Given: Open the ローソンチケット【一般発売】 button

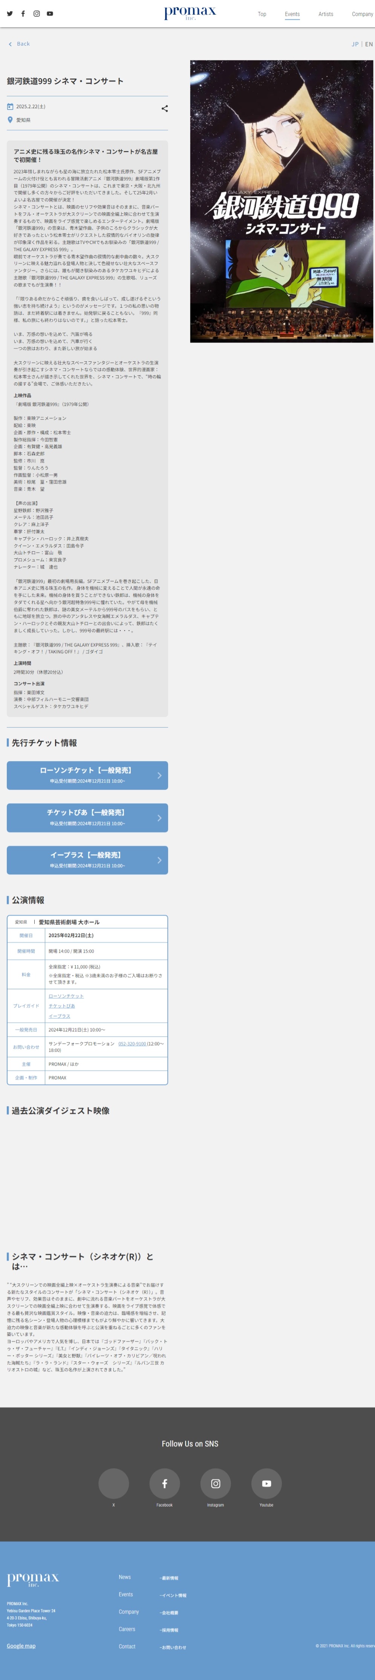Looking at the screenshot, I should [x=87, y=775].
